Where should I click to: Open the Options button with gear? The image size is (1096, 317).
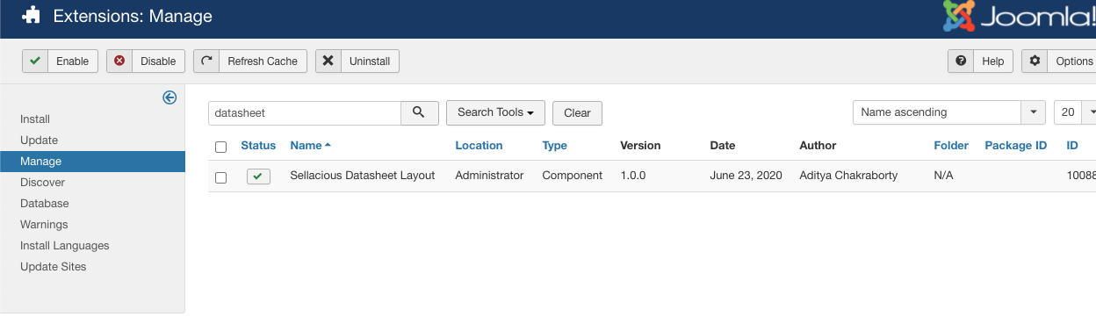(x=1059, y=61)
